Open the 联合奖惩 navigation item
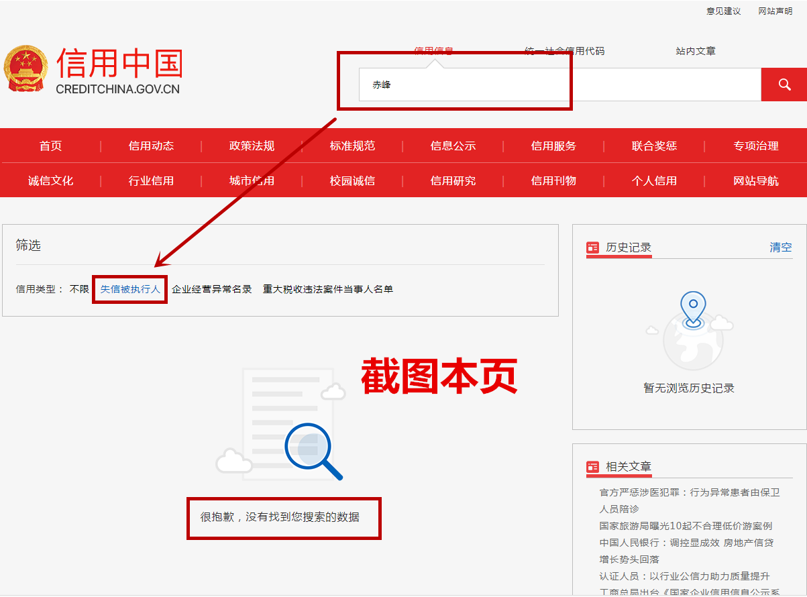Image resolution: width=807 pixels, height=597 pixels. point(654,146)
